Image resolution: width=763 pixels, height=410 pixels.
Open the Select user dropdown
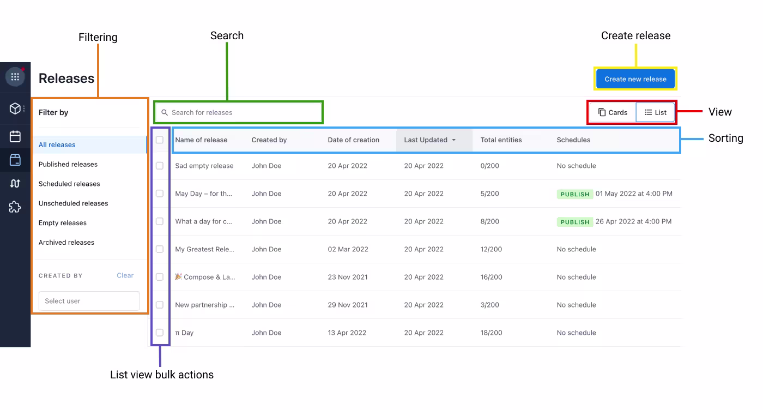click(x=89, y=301)
